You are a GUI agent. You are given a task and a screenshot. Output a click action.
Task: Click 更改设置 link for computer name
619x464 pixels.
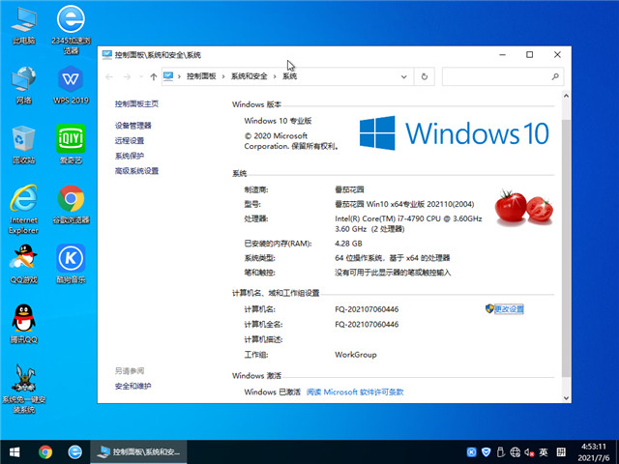pyautogui.click(x=508, y=309)
